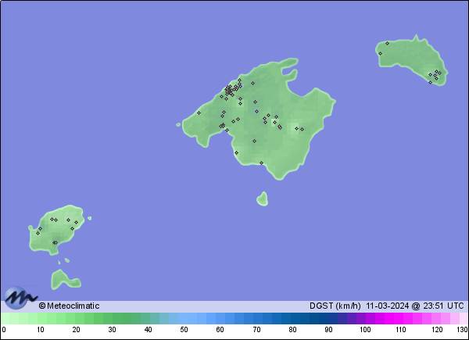
Task: Click the scale label 70
Action: (256, 330)
